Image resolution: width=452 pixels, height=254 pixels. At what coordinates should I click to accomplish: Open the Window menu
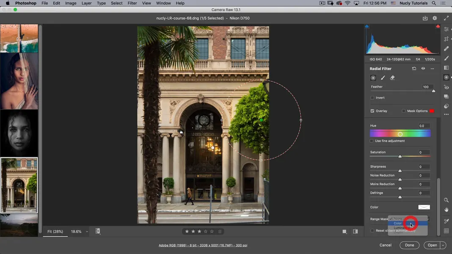163,3
